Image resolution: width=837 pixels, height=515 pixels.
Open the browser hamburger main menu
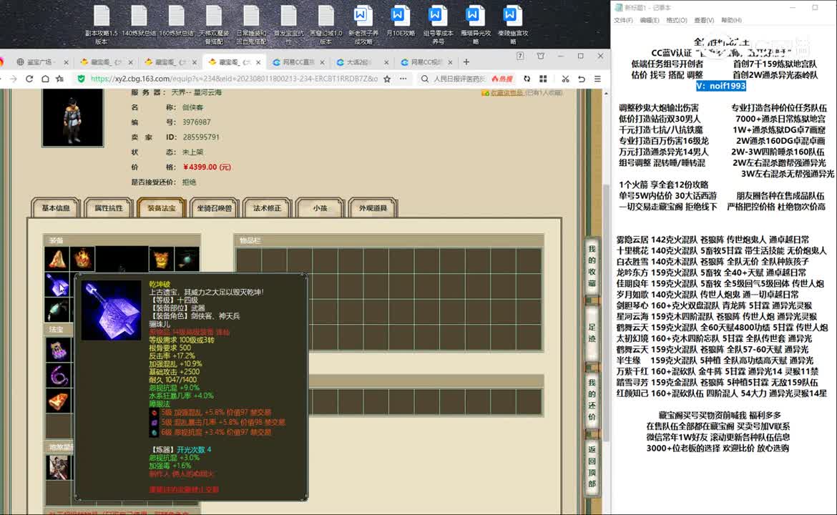click(x=597, y=79)
